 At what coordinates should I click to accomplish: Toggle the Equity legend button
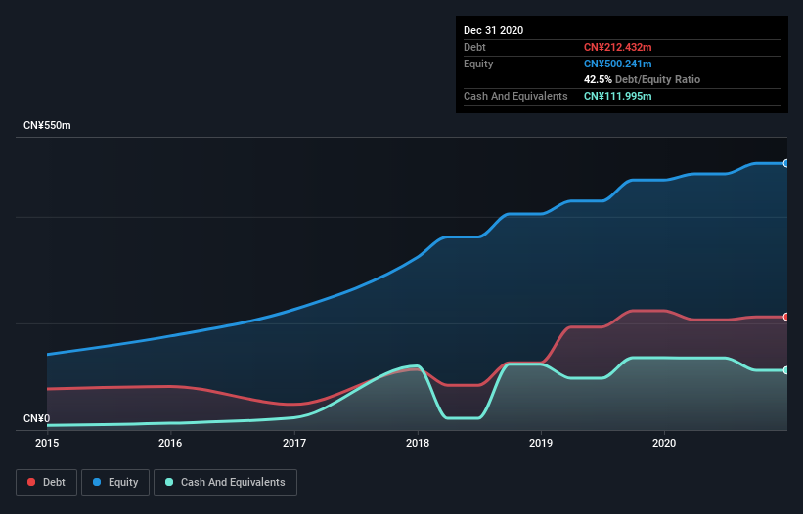[x=115, y=483]
